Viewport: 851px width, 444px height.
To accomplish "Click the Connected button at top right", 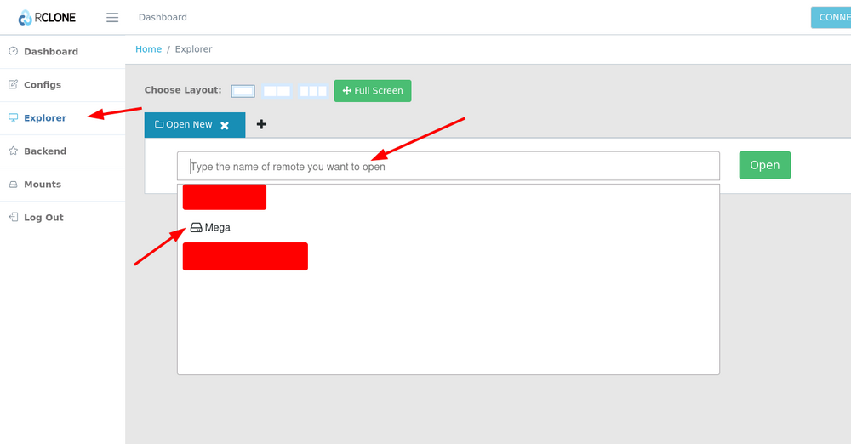I will click(831, 17).
